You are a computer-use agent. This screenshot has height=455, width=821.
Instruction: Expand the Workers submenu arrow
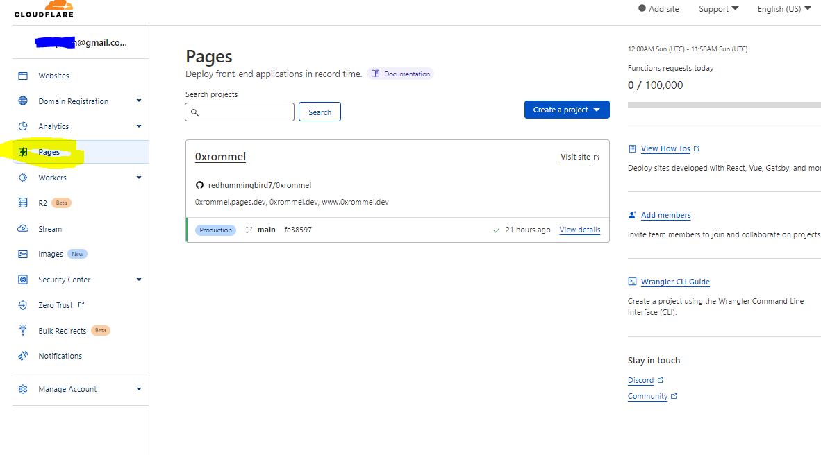point(139,178)
